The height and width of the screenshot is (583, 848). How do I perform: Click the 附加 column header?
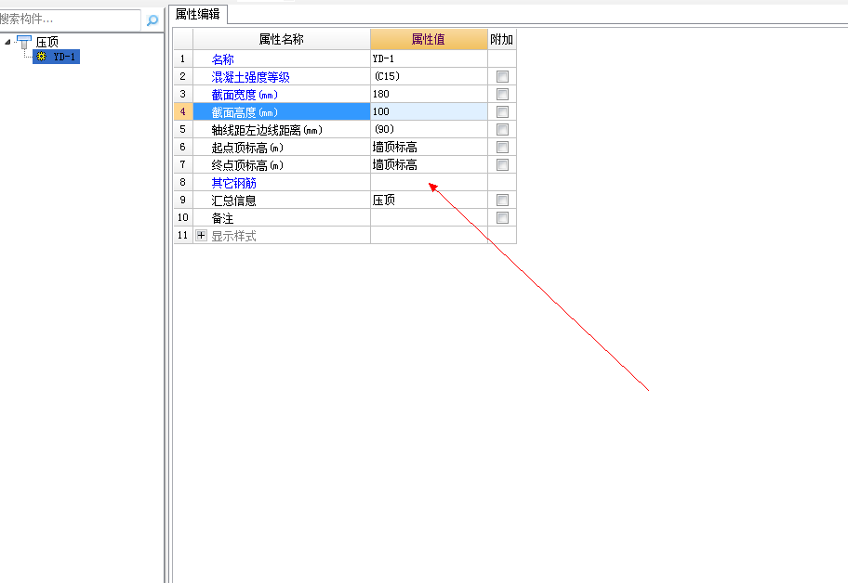point(502,39)
